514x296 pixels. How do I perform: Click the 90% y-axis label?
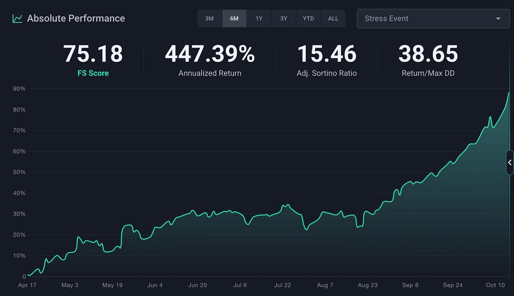point(20,89)
